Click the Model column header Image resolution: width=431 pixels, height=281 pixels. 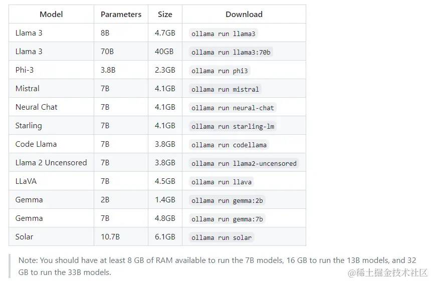[52, 14]
